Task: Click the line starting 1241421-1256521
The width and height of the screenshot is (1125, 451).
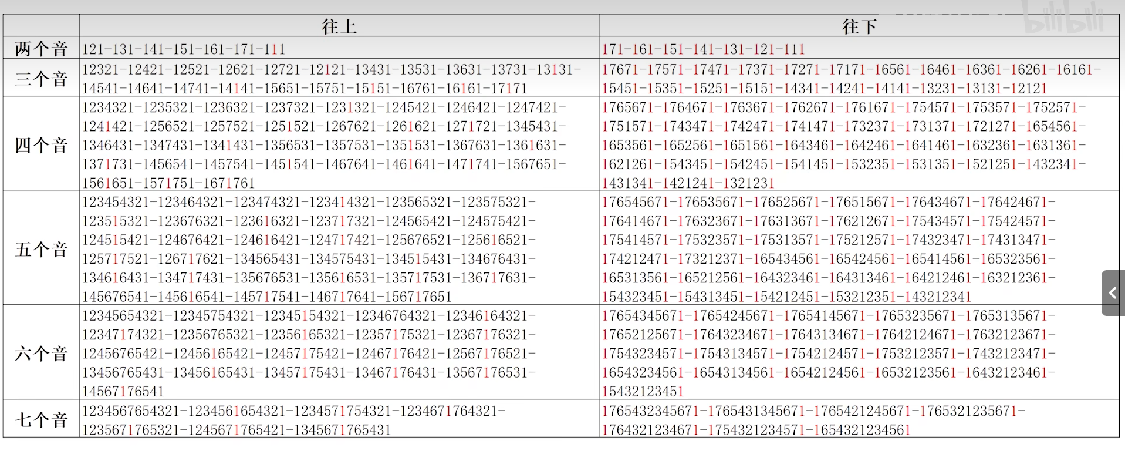Action: [325, 126]
